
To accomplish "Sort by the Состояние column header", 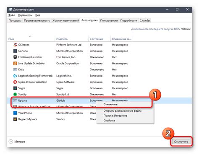I will [x=99, y=39].
